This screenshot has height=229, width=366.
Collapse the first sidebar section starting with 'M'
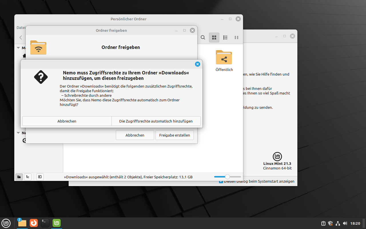[x=18, y=48]
